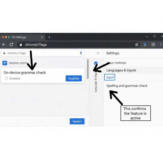Viewport: 163px width, 151px height.
Task: Open the blue Enabled dropdown button
Action: pyautogui.click(x=73, y=79)
